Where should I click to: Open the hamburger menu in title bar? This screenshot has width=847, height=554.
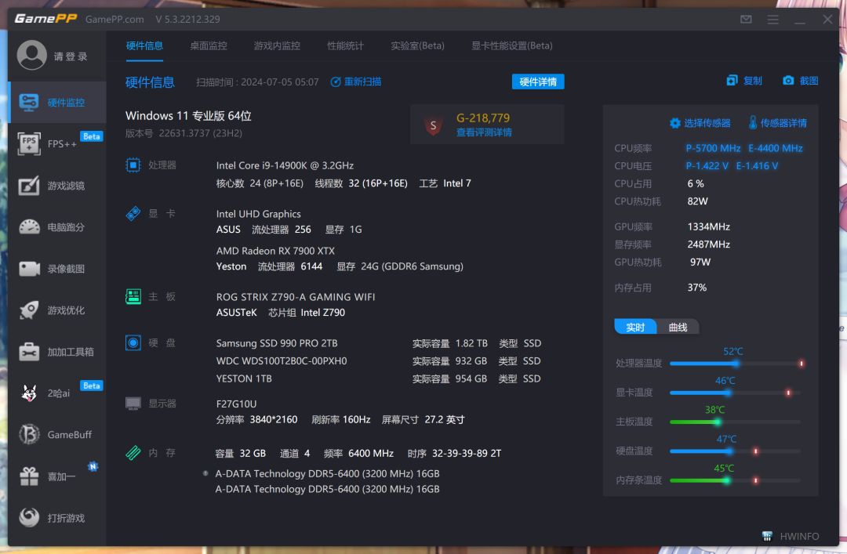click(773, 20)
